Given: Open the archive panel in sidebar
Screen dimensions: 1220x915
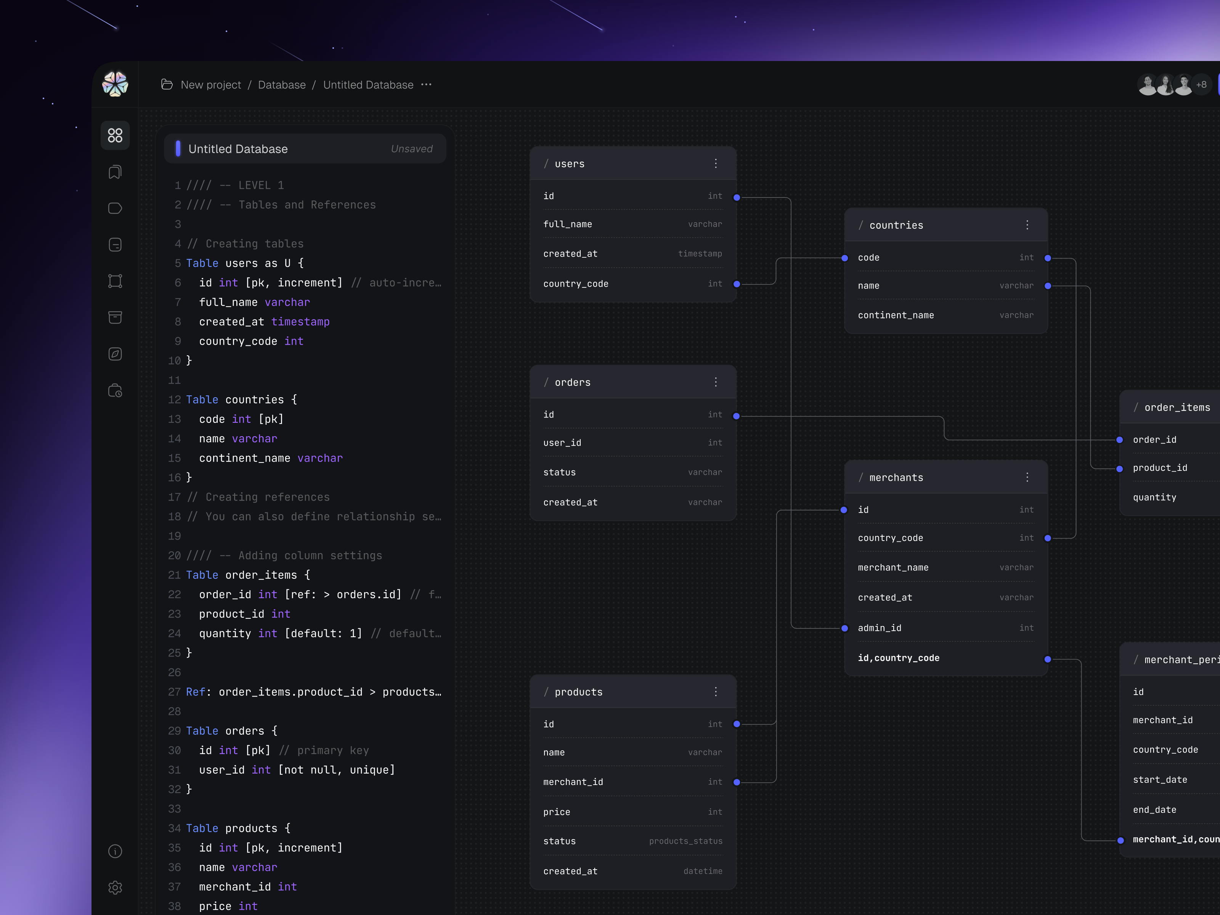Looking at the screenshot, I should tap(115, 317).
